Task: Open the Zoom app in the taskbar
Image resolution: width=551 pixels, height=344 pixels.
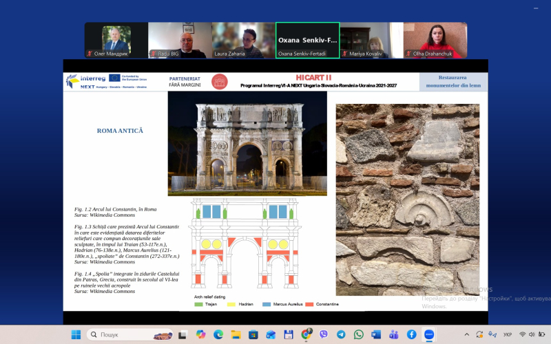Action: point(429,334)
